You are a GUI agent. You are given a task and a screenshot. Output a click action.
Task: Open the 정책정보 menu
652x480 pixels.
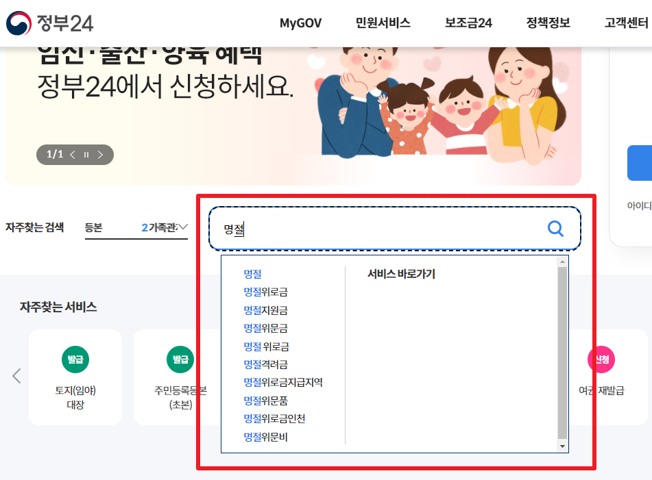548,23
